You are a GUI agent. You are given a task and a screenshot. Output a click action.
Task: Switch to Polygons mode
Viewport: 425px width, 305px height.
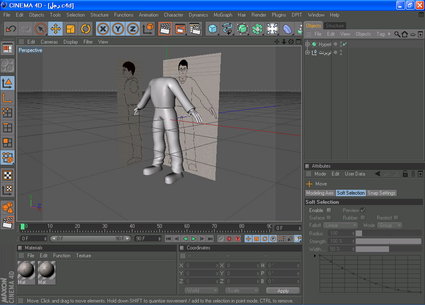7,143
